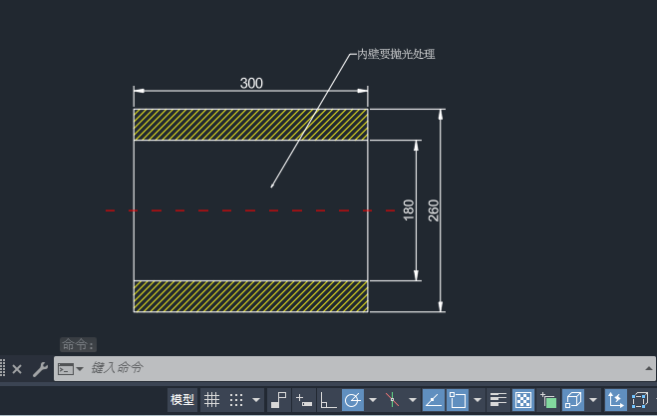Select the 180 dimension text
The width and height of the screenshot is (657, 416).
[x=409, y=210]
